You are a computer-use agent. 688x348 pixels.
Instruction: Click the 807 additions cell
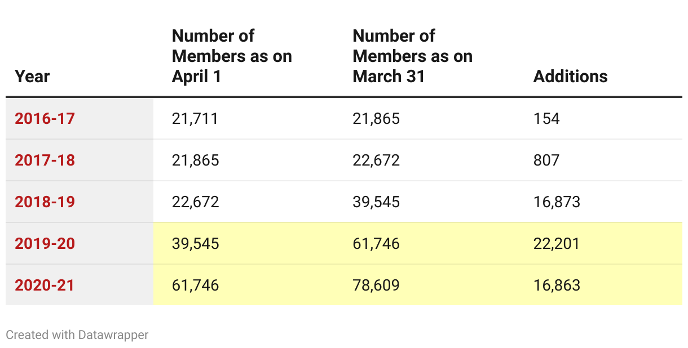(x=546, y=160)
